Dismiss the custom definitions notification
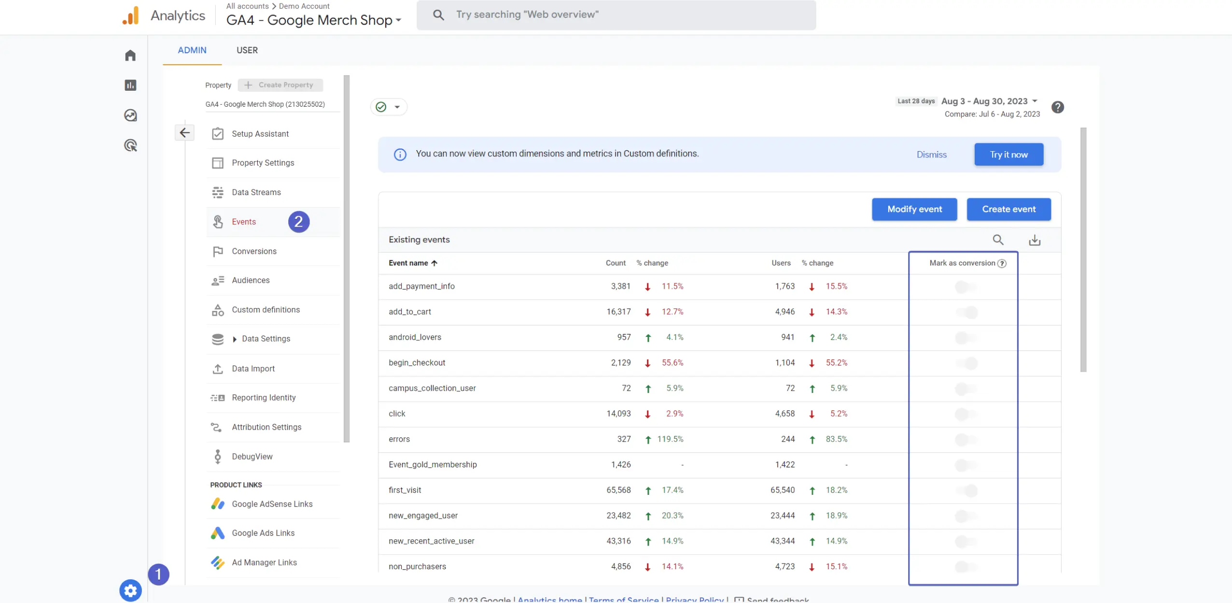The image size is (1232, 603). point(931,154)
